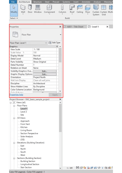Open the Select panel dropdown
Screen dimensions: 122x173
point(13,18)
